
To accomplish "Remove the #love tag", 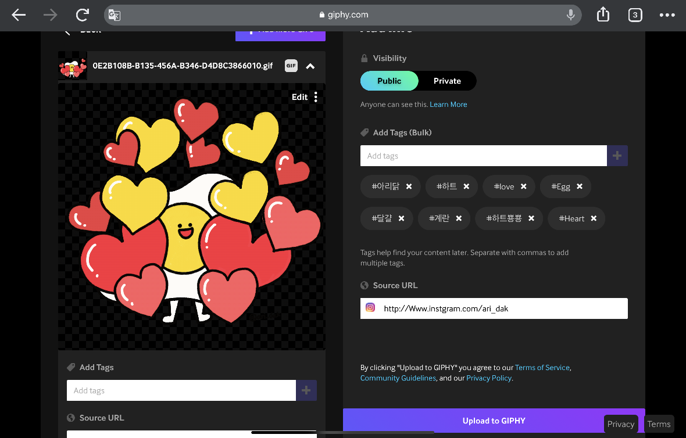I will pyautogui.click(x=523, y=186).
